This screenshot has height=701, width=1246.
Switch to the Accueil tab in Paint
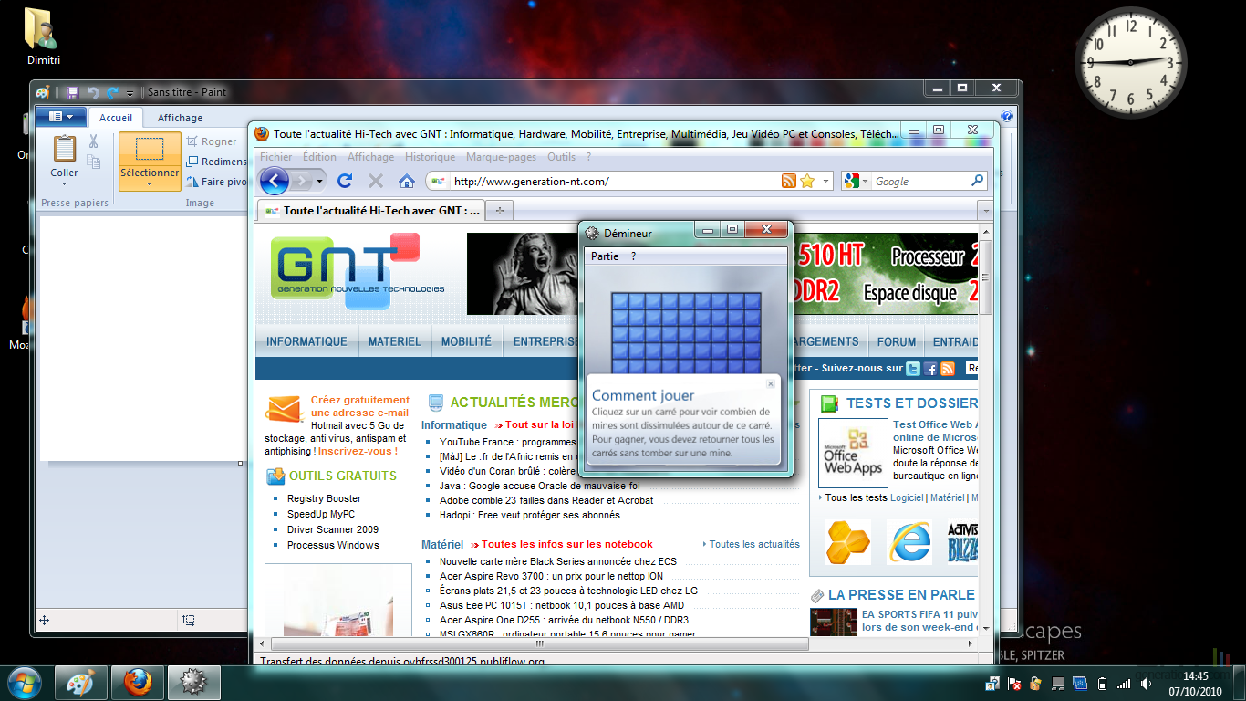(116, 118)
